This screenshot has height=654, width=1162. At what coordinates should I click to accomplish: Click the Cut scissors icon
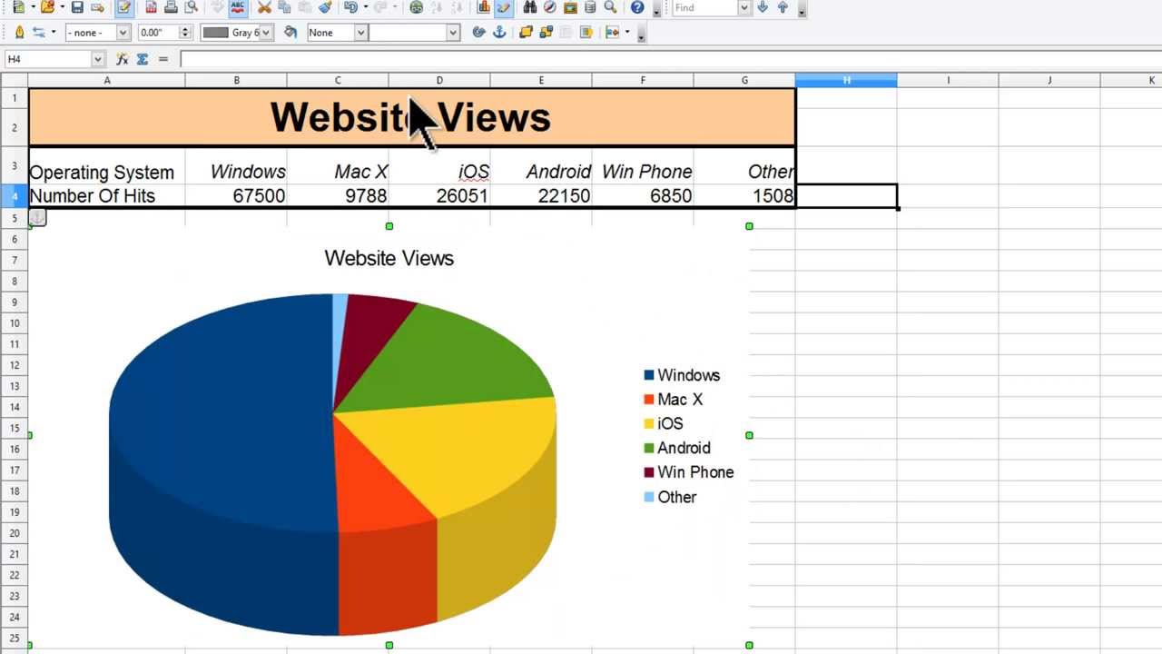[x=264, y=7]
